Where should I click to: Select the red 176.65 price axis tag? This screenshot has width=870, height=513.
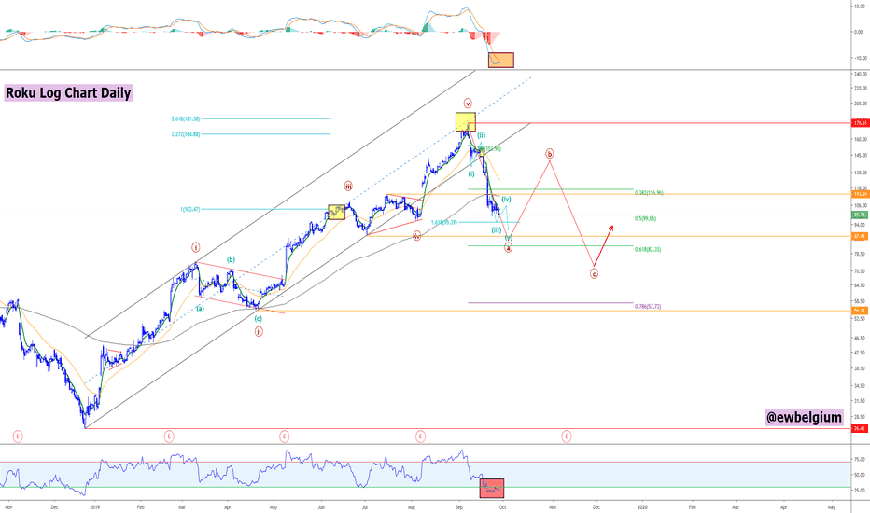(x=860, y=123)
